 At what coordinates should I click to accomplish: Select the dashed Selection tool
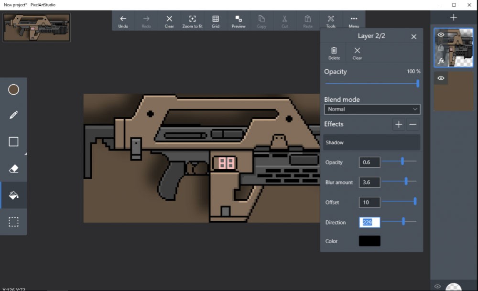point(13,222)
